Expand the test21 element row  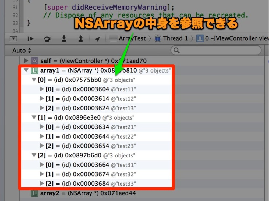(x=42, y=127)
